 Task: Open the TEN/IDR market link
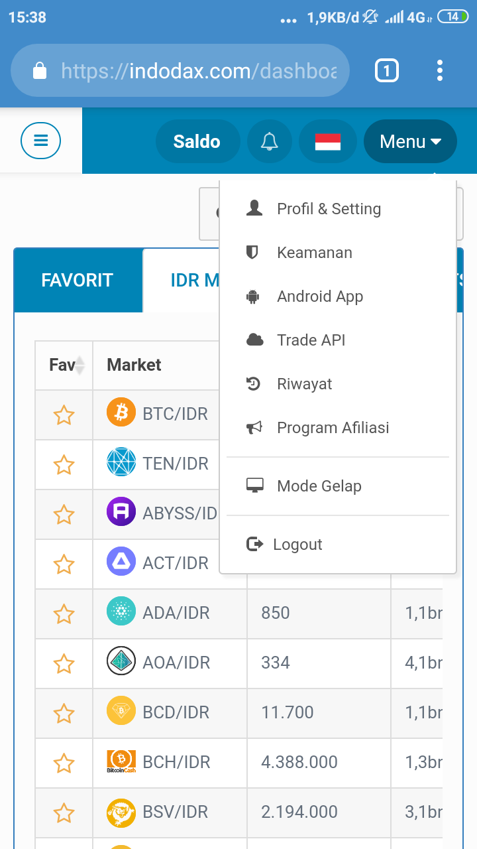point(176,464)
